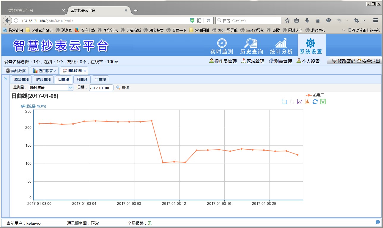Viewport: 383px width, 228px height.
Task: Switch chart to bar view icon
Action: pyautogui.click(x=308, y=102)
